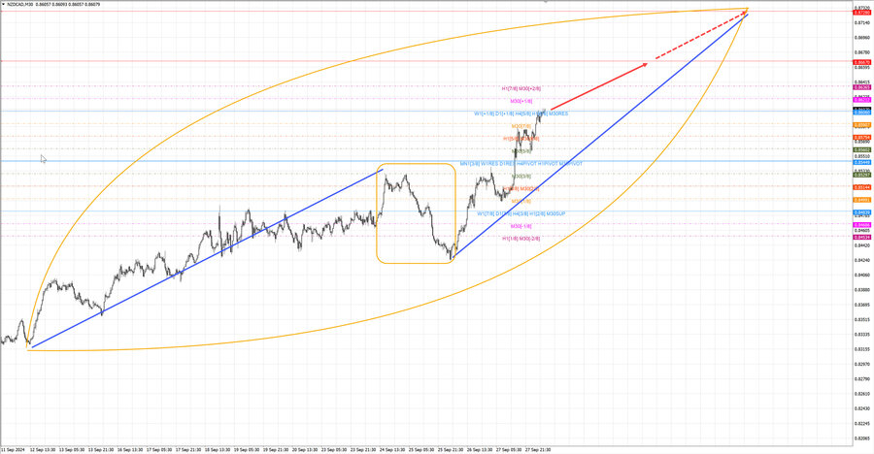Click the M30[-1/8] level label
The height and width of the screenshot is (454, 874).
(x=521, y=226)
